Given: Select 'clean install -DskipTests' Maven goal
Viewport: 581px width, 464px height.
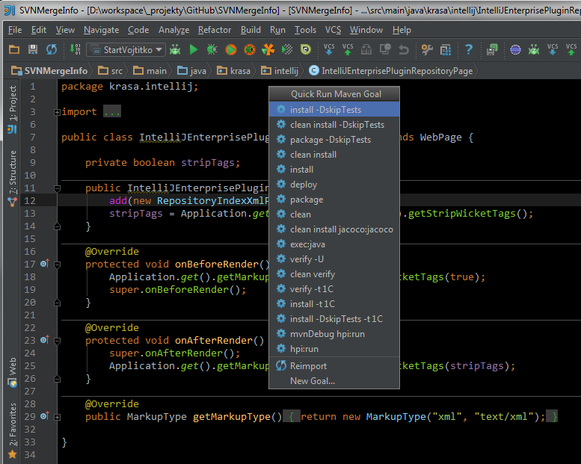Looking at the screenshot, I should click(x=336, y=125).
